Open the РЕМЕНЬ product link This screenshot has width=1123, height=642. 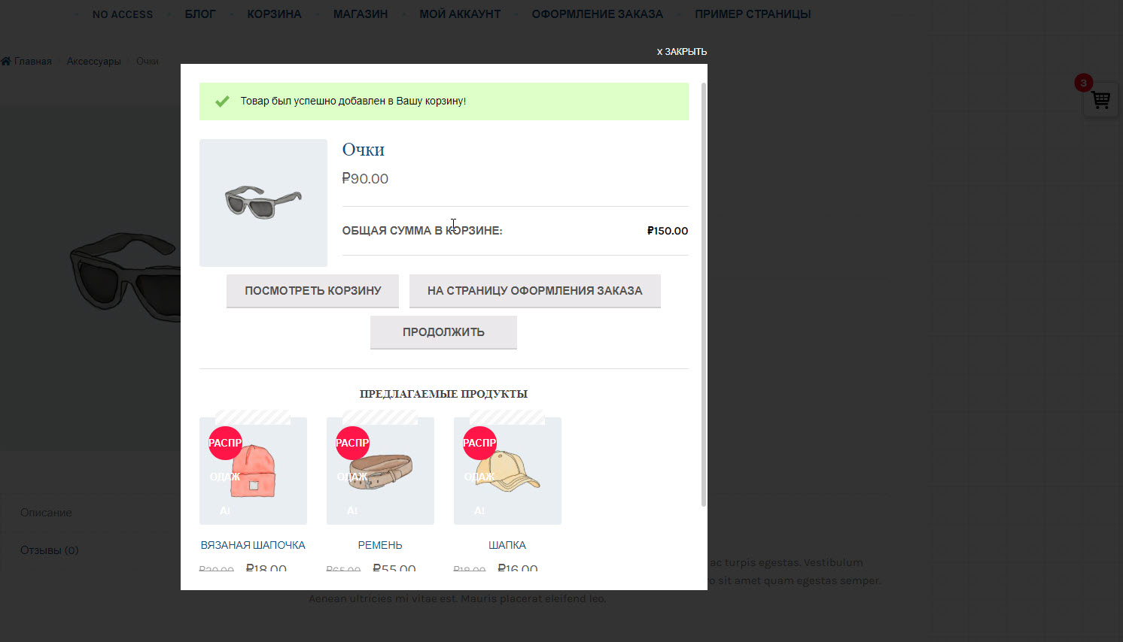point(380,545)
